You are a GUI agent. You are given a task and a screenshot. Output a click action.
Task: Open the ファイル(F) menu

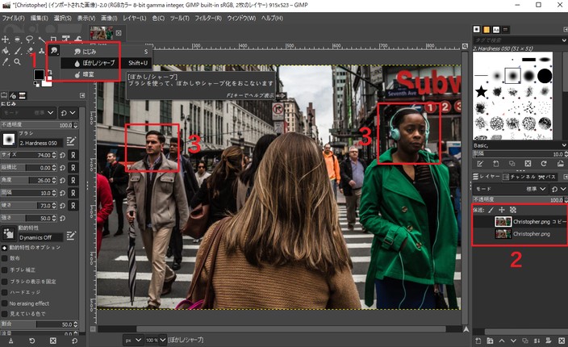click(x=14, y=18)
